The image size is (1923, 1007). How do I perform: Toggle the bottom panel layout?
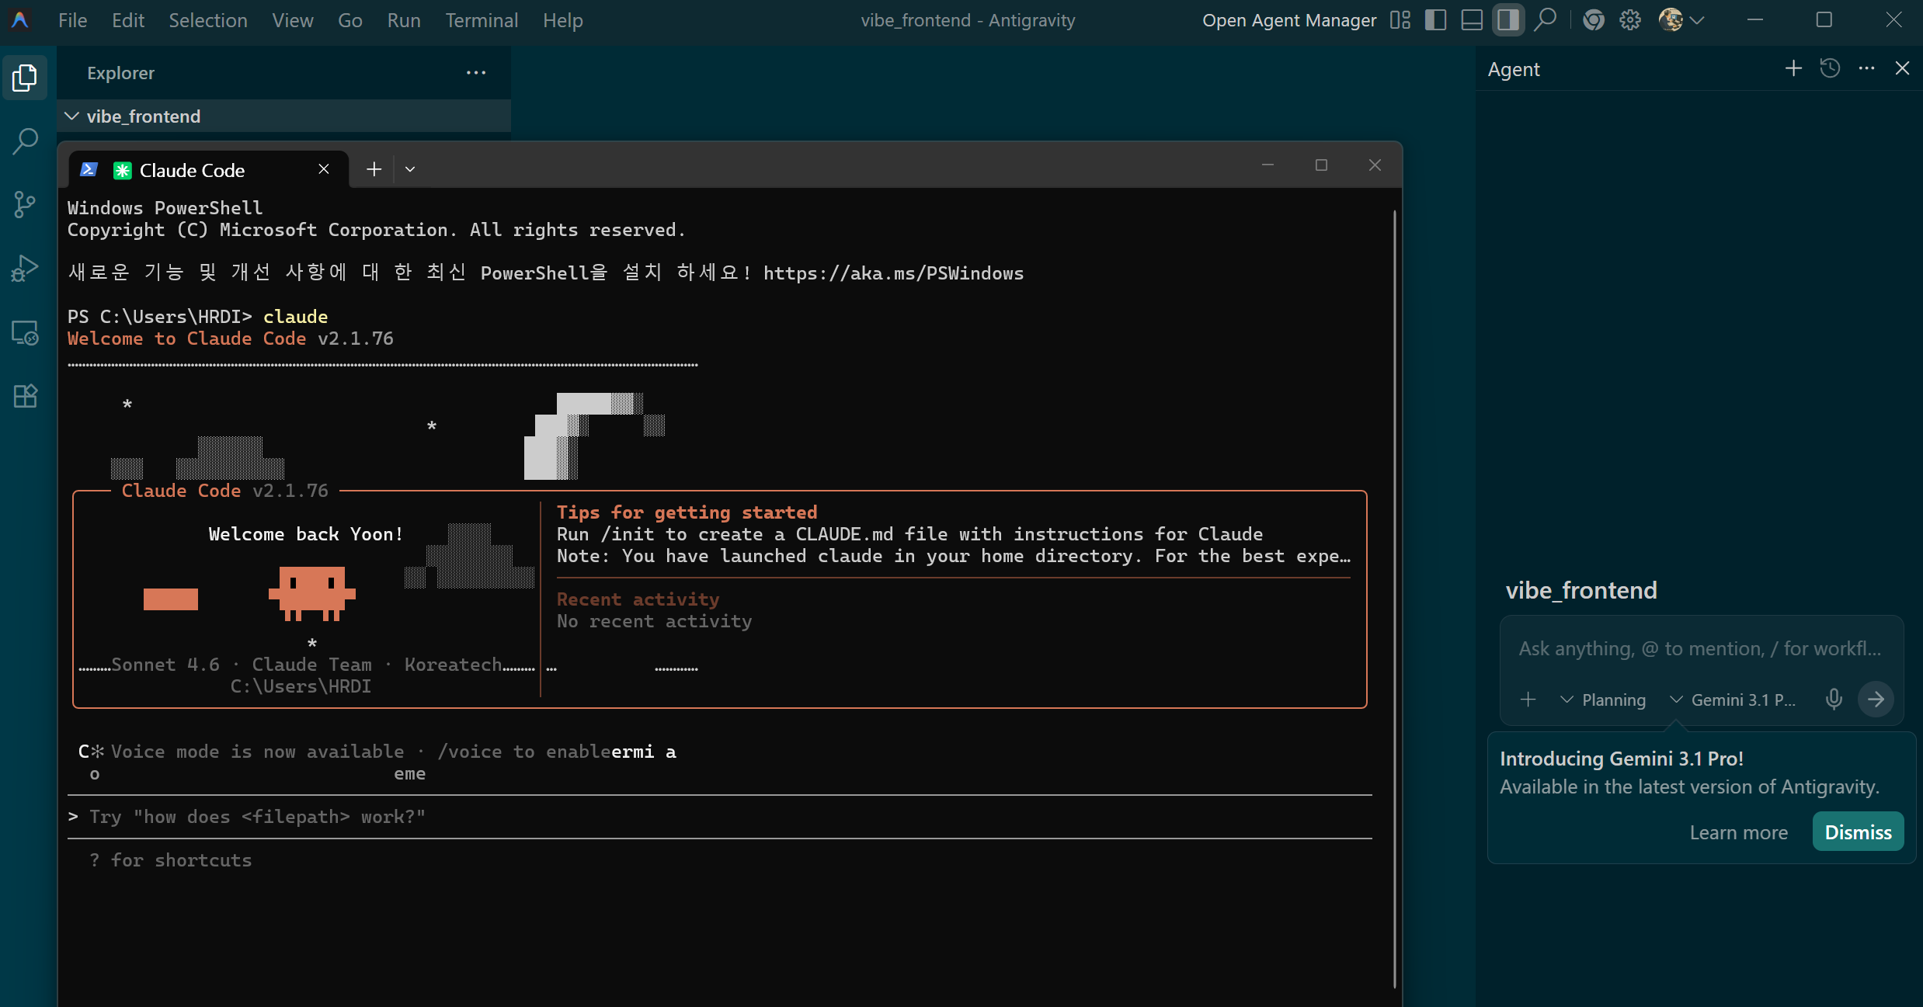(x=1472, y=20)
